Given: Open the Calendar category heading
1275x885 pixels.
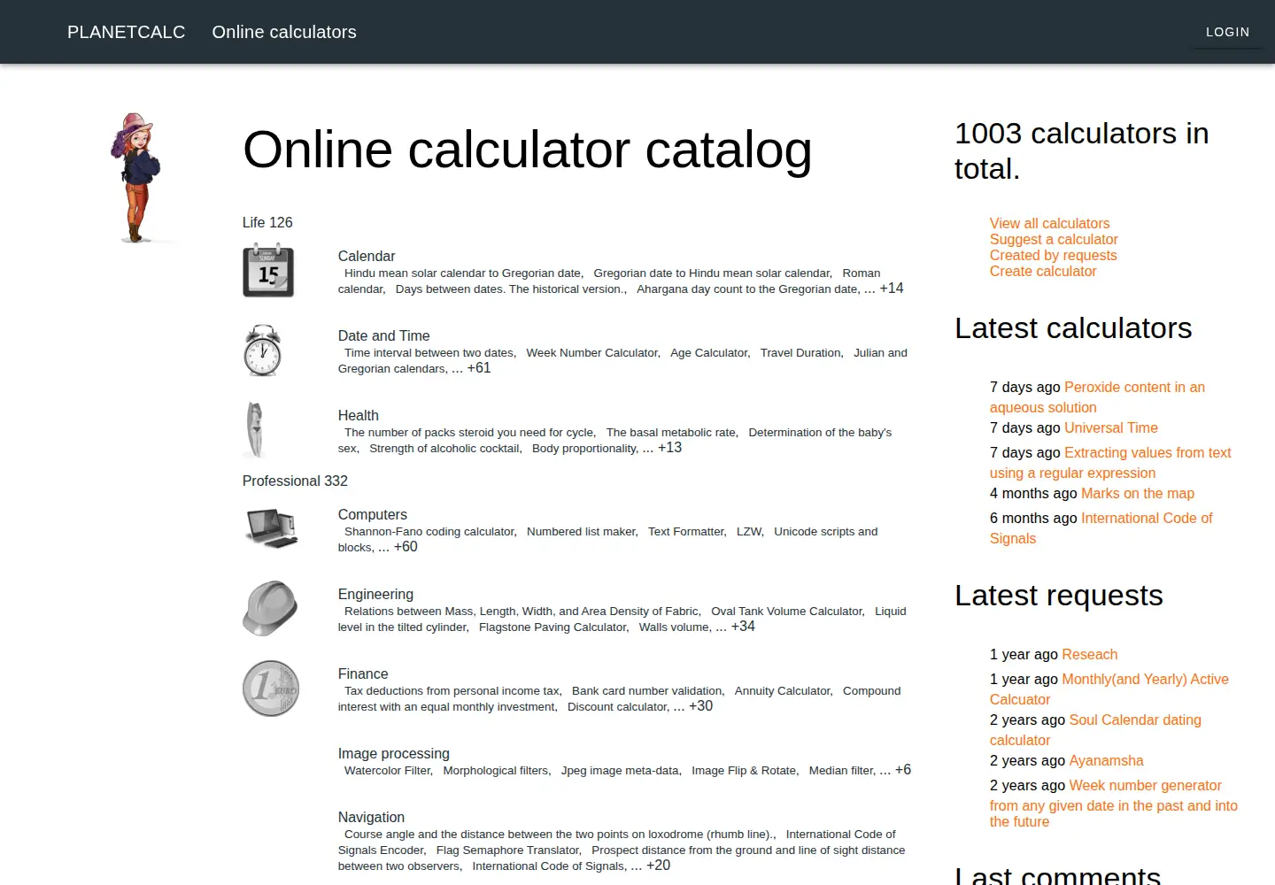Looking at the screenshot, I should (367, 256).
